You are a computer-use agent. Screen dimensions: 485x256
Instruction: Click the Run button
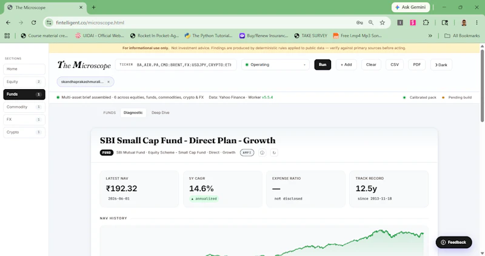coord(323,65)
